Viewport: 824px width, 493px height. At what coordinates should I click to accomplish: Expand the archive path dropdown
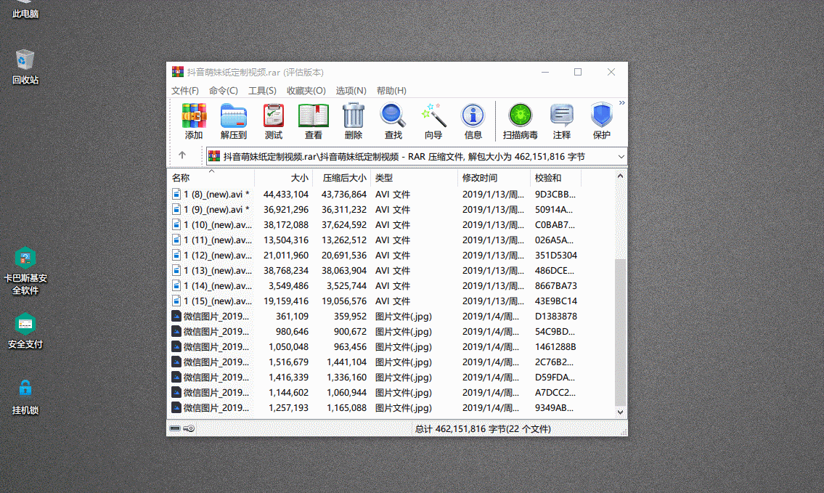(x=621, y=156)
